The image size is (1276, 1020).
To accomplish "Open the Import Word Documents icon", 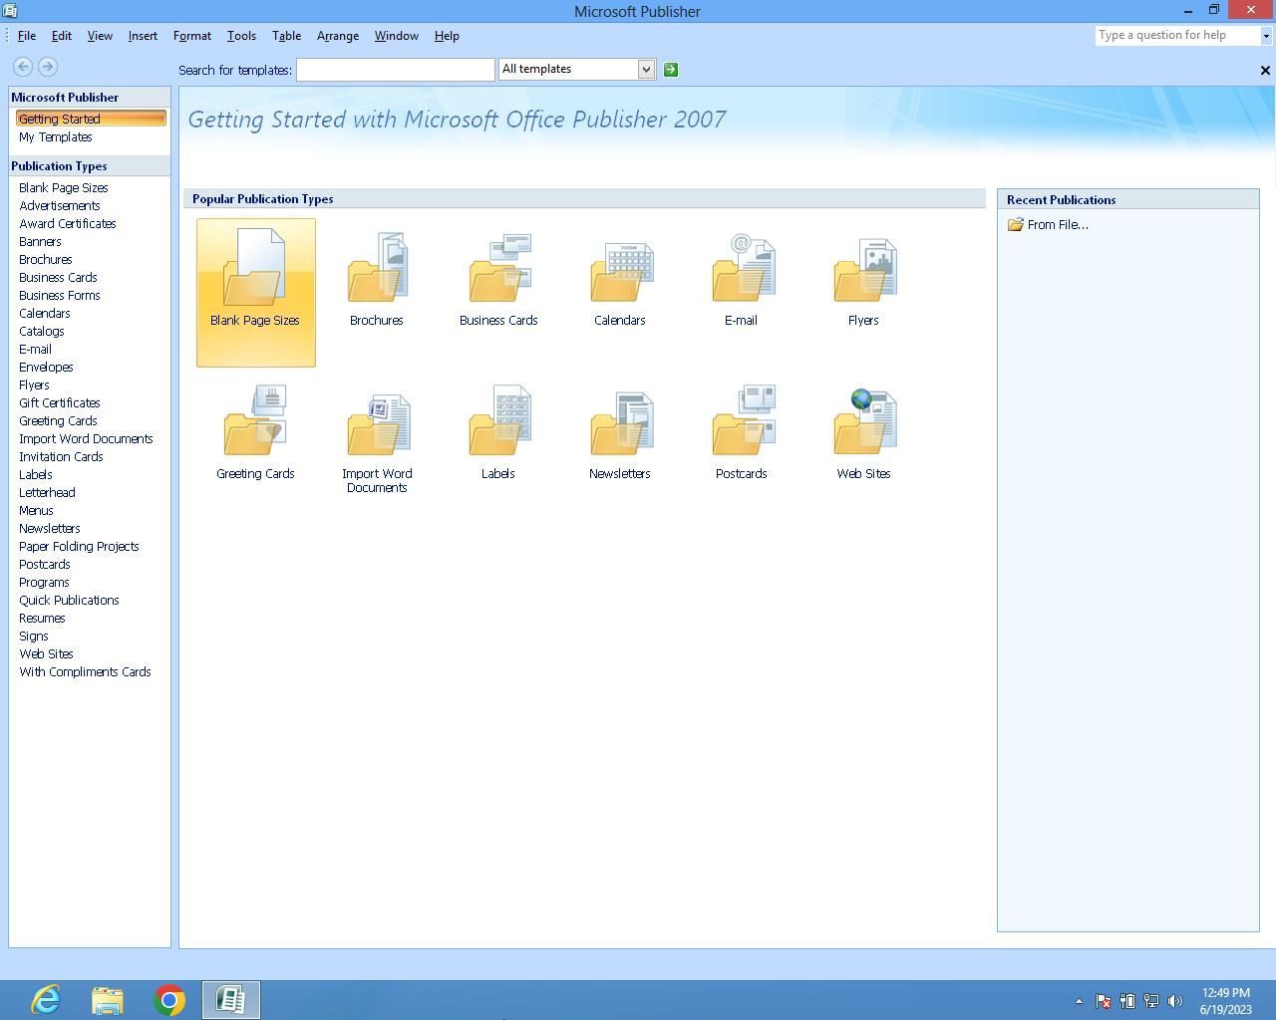I will coord(377,424).
